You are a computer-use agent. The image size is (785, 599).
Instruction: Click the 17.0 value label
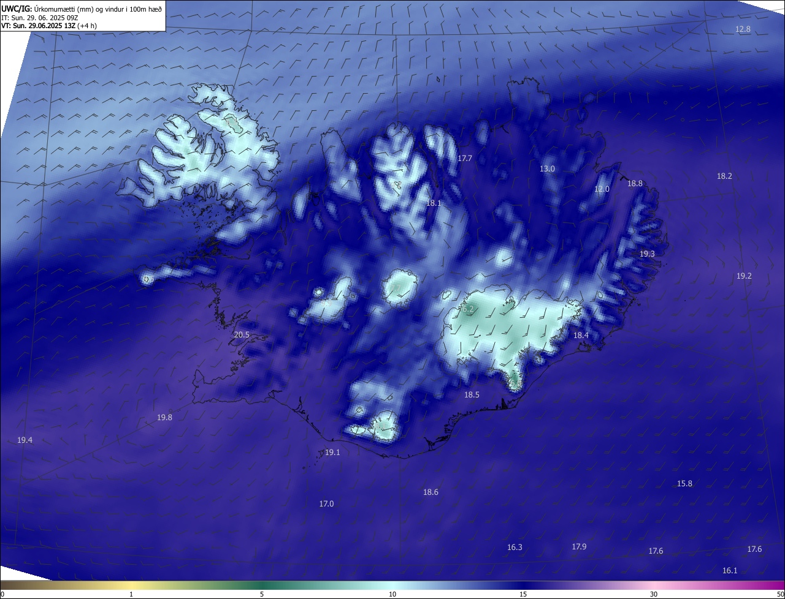pyautogui.click(x=326, y=503)
